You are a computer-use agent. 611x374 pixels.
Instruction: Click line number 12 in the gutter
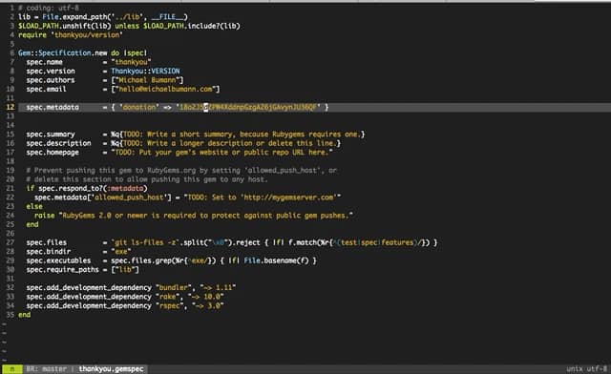tap(11, 107)
